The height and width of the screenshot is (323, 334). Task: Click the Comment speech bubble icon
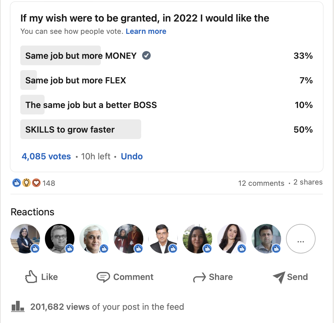[x=103, y=277]
